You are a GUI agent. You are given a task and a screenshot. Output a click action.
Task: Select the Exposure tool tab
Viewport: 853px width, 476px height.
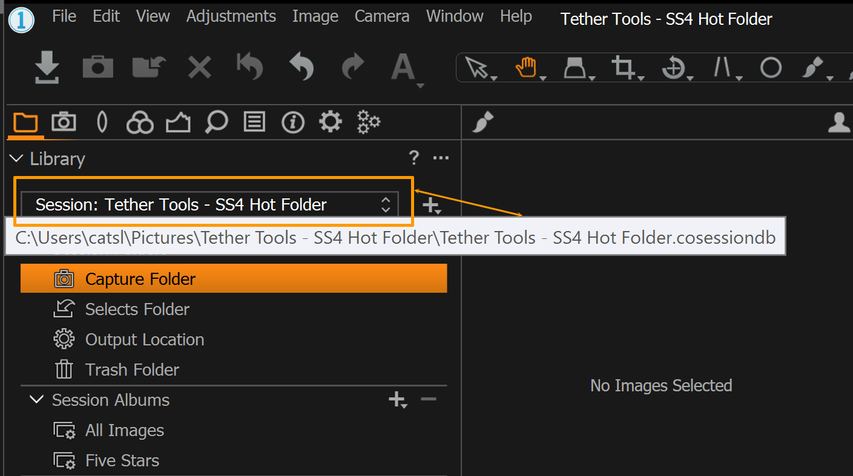(x=102, y=122)
